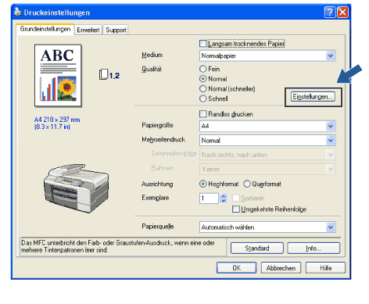Viewport: 369px width, 304px height.
Task: Check the Randlos drucken option
Action: pyautogui.click(x=202, y=114)
